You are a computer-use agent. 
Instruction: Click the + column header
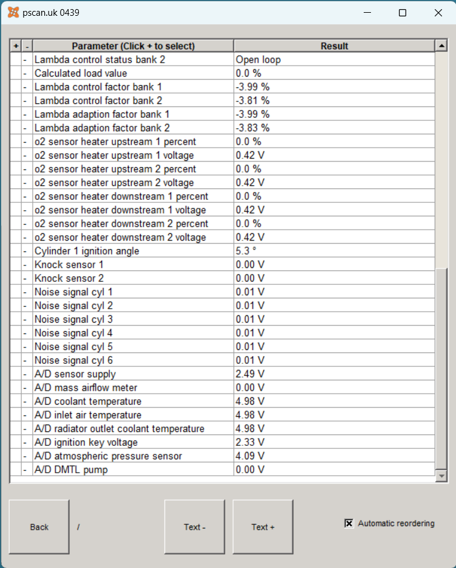pyautogui.click(x=16, y=46)
